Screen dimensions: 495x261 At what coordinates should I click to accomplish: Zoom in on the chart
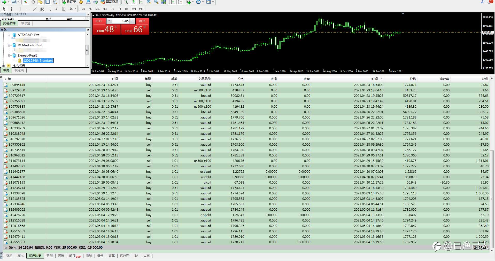pyautogui.click(x=149, y=2)
